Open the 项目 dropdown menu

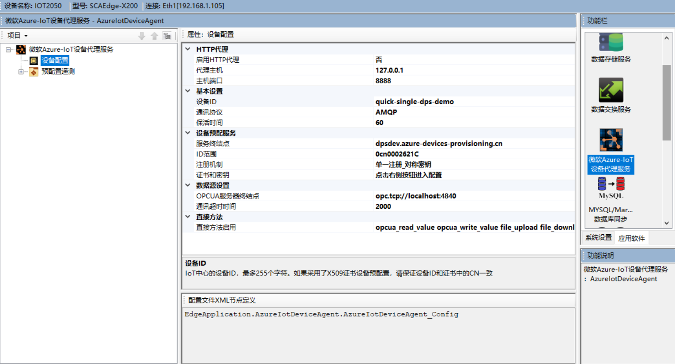(x=18, y=35)
